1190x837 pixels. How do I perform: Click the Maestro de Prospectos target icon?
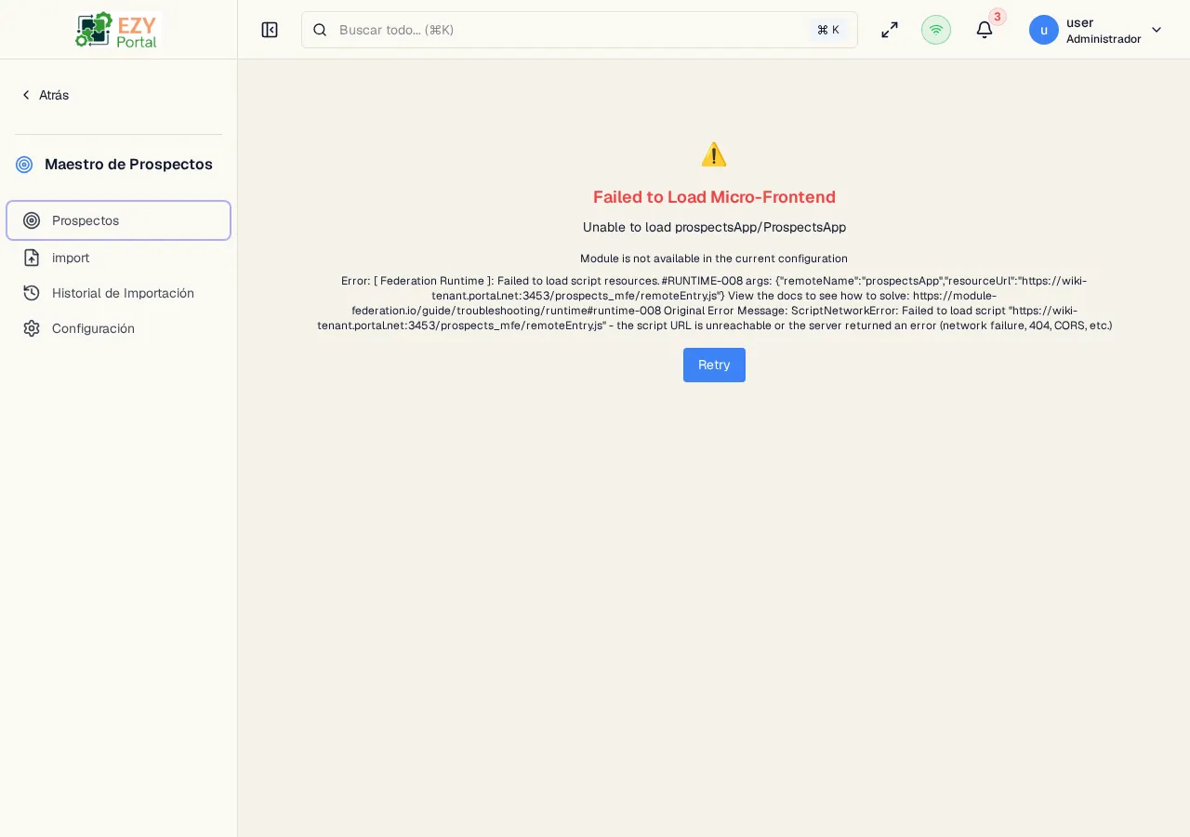pyautogui.click(x=24, y=165)
